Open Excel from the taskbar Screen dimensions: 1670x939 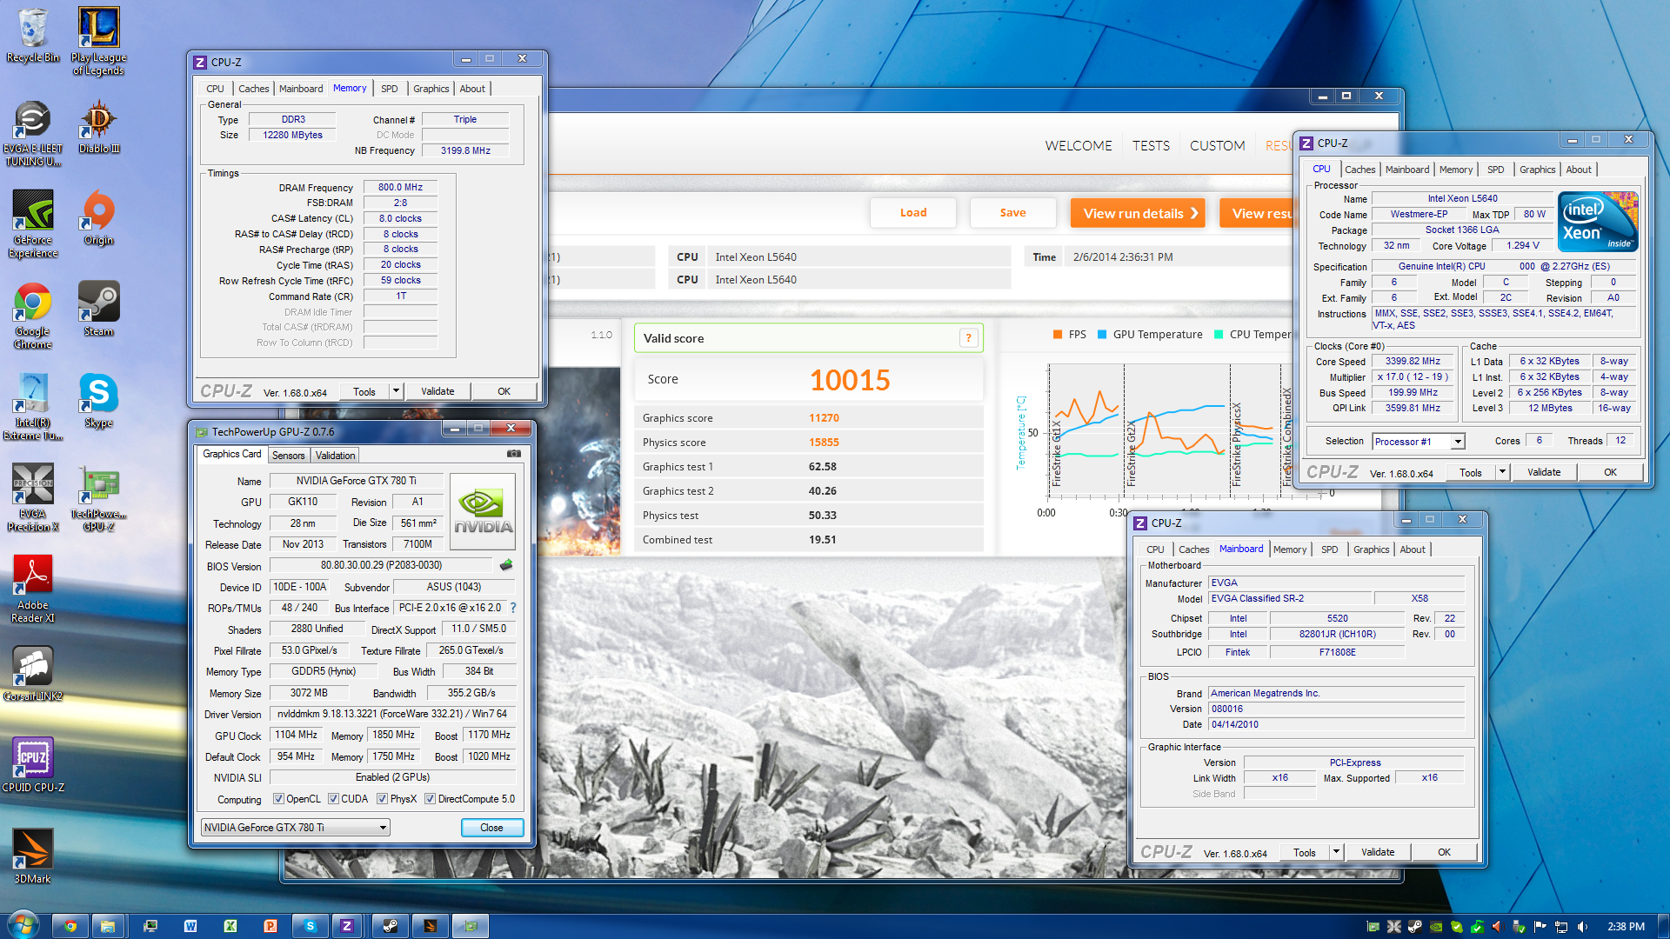tap(230, 926)
